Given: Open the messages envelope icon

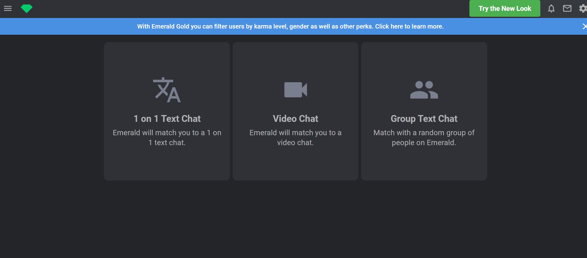Looking at the screenshot, I should click(567, 8).
